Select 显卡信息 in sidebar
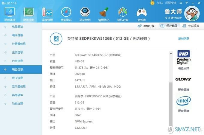The height and width of the screenshot is (135, 204). pyautogui.click(x=17, y=78)
